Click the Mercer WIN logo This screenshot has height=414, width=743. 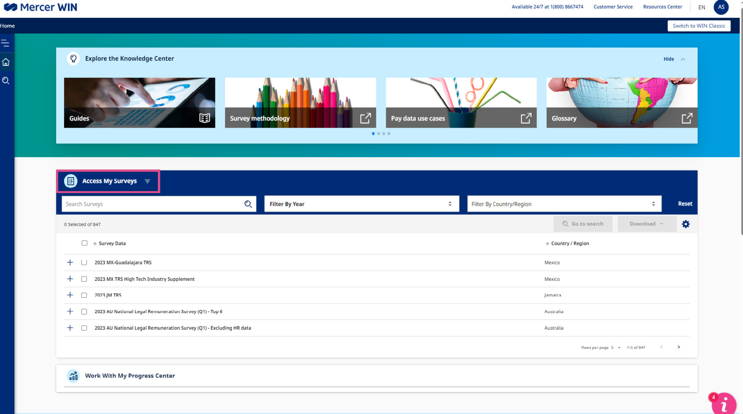(40, 7)
